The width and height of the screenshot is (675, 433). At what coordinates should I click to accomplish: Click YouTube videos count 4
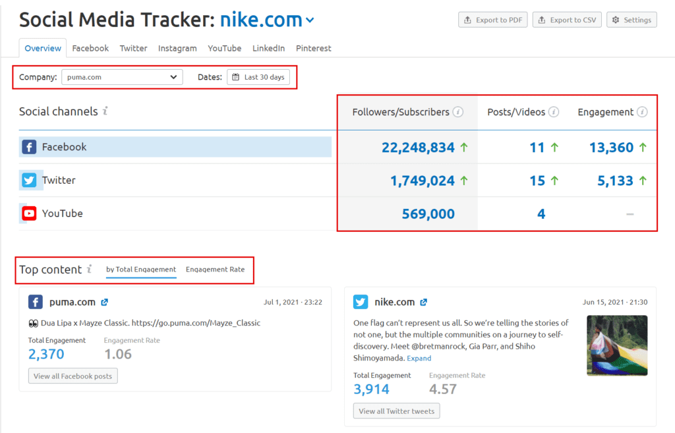541,214
